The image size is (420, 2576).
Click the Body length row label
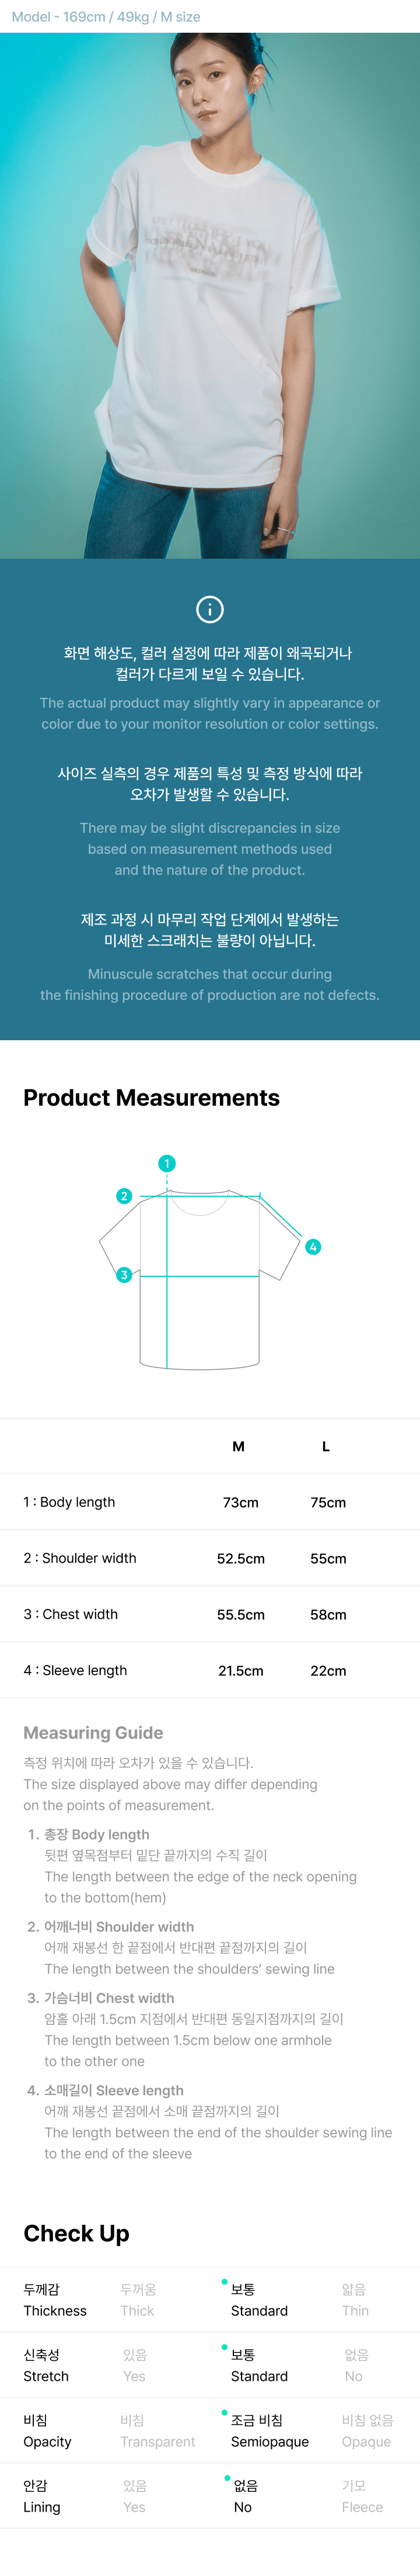coord(69,1502)
